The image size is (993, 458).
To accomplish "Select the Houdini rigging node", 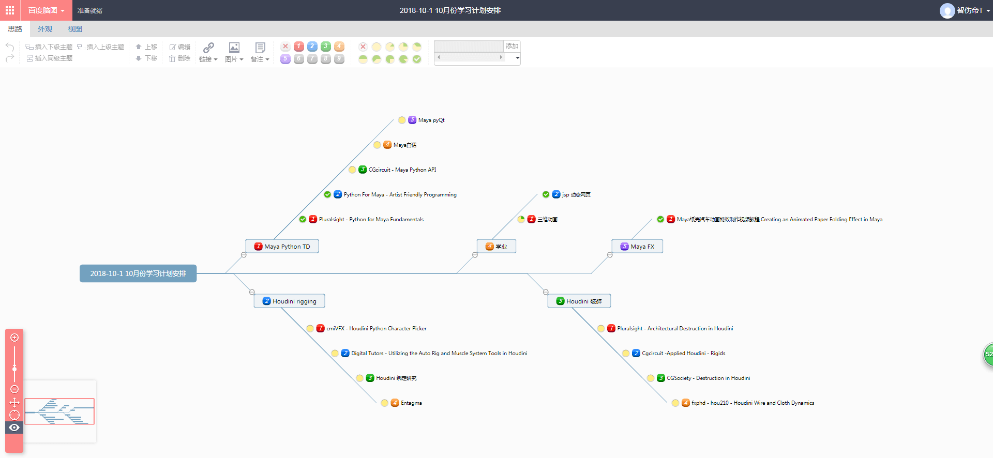I will [x=290, y=301].
